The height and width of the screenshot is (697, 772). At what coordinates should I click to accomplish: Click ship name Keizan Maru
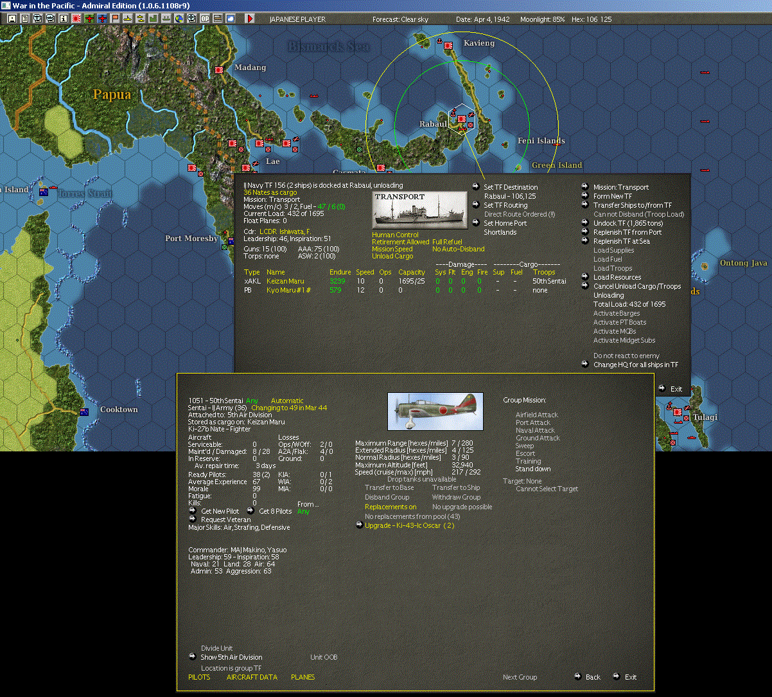pos(286,281)
